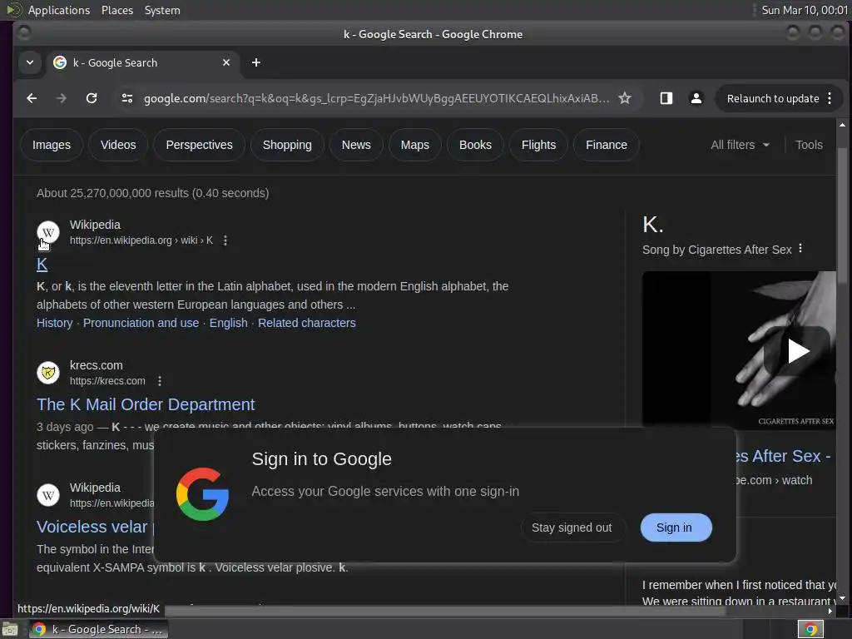This screenshot has height=639, width=852.
Task: Open Related characters sitelink
Action: [x=306, y=323]
